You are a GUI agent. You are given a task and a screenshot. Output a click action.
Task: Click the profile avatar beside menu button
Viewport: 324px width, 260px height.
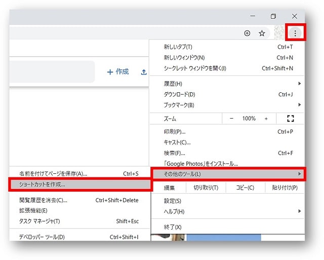[279, 33]
